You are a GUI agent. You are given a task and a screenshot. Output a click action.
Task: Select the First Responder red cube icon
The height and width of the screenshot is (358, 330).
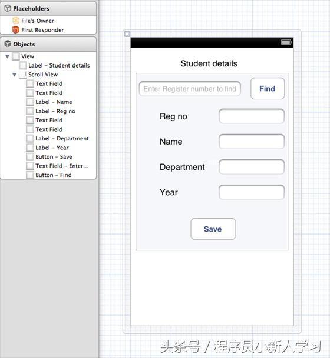coord(15,29)
